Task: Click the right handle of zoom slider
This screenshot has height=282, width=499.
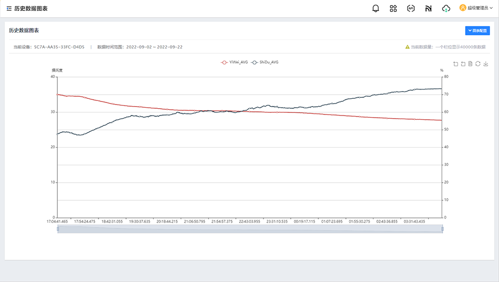Action: (x=442, y=229)
